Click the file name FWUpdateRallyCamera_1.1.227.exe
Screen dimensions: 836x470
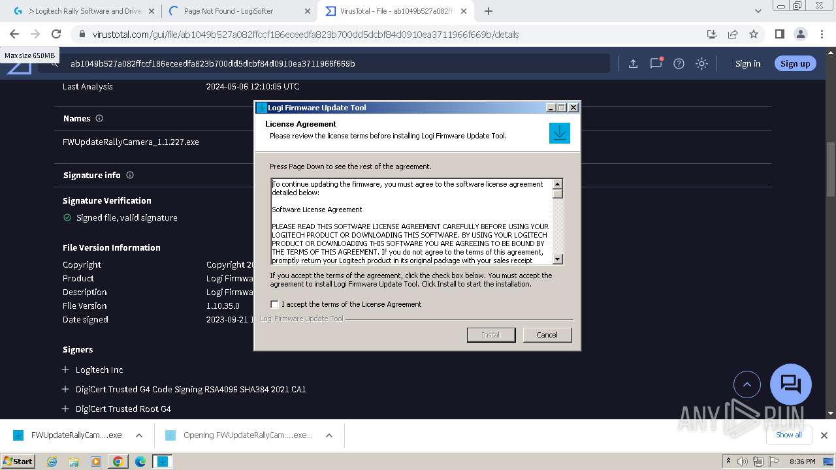(131, 142)
